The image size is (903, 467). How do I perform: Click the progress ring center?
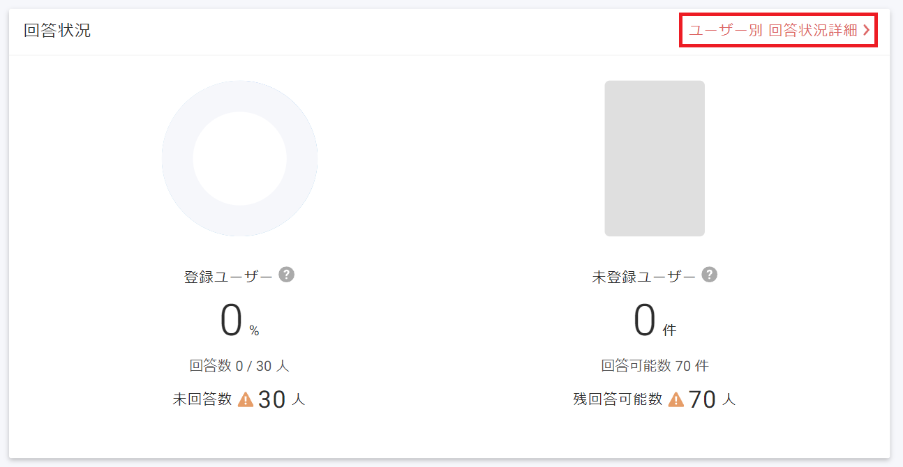[240, 158]
